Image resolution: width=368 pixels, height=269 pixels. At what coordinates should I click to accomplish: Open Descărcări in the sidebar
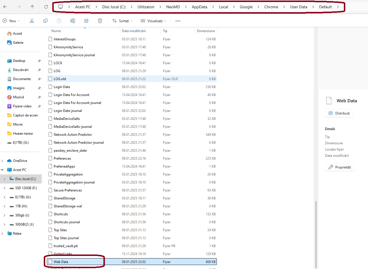(20, 70)
